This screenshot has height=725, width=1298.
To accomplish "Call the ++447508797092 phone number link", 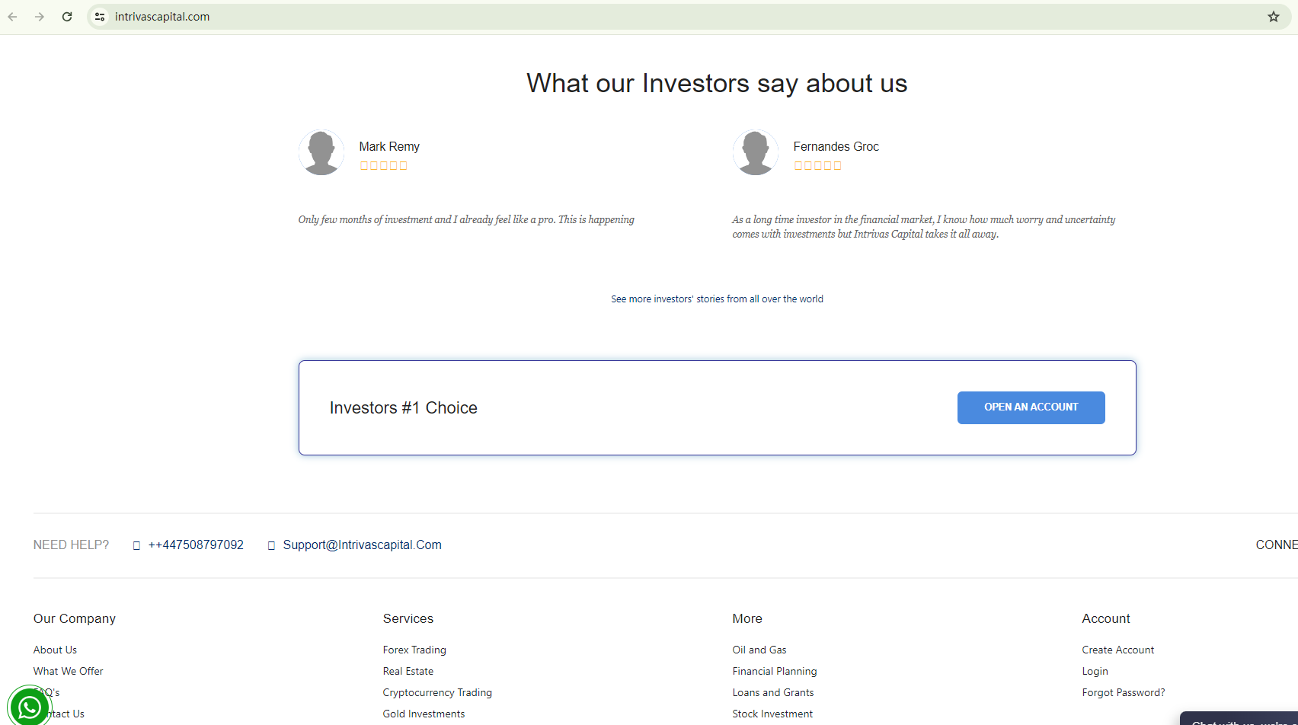I will [196, 545].
